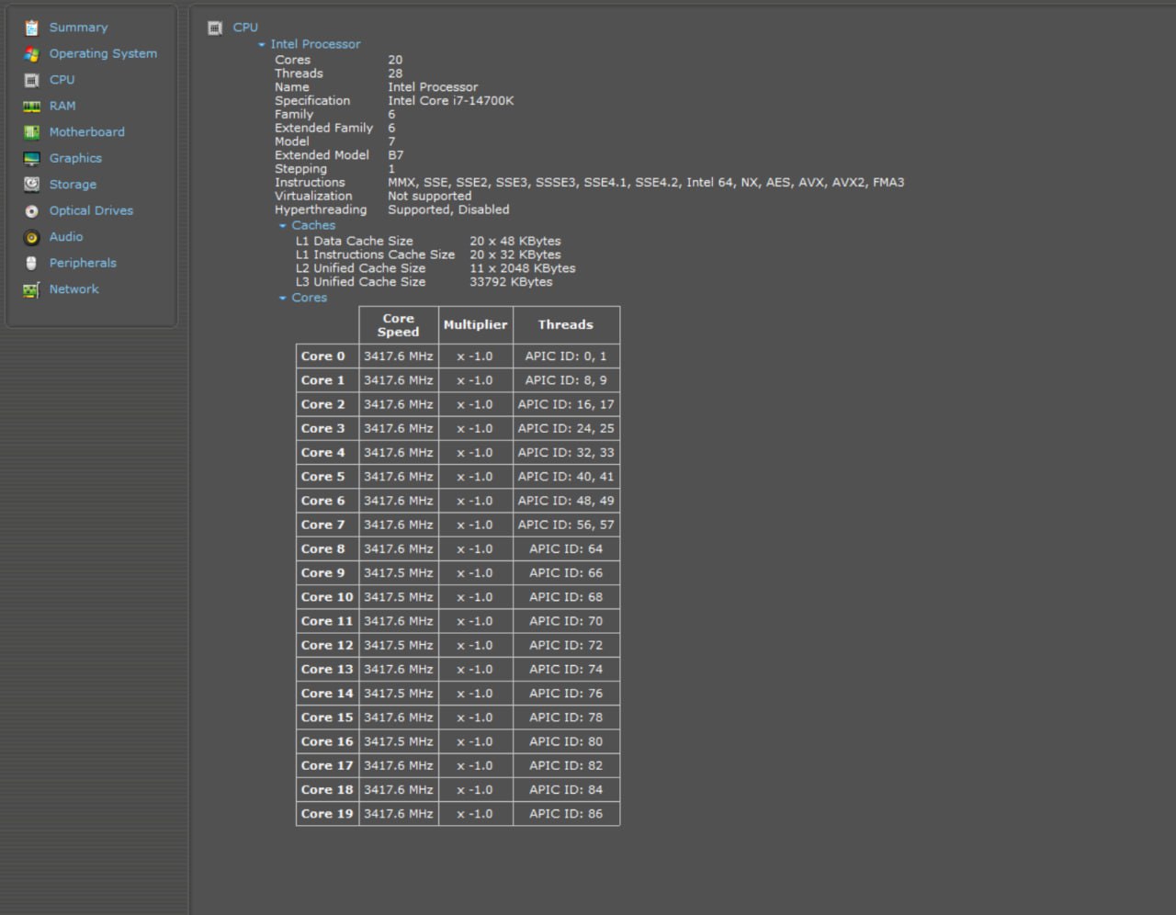This screenshot has height=915, width=1176.
Task: Collapse the Caches section arrow
Action: pos(283,226)
